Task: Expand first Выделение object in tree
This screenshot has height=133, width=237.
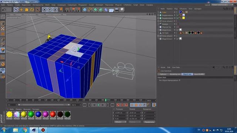Action: (158, 15)
